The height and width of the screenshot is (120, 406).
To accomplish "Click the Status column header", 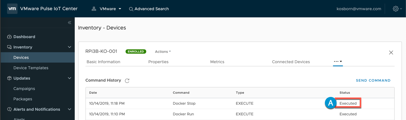I will click(x=345, y=93).
